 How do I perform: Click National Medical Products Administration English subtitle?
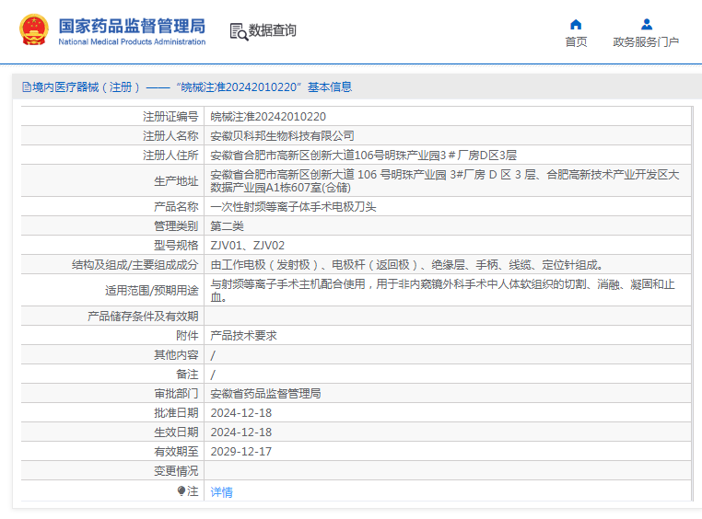pos(132,41)
